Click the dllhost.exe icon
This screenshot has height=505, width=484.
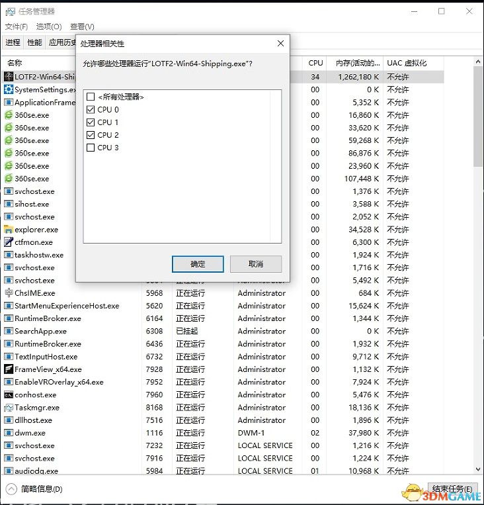9,420
